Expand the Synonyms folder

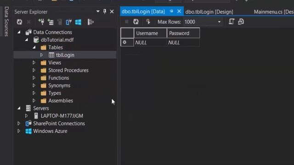click(x=34, y=85)
